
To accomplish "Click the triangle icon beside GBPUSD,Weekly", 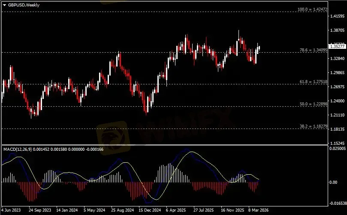I will pos(4,4).
